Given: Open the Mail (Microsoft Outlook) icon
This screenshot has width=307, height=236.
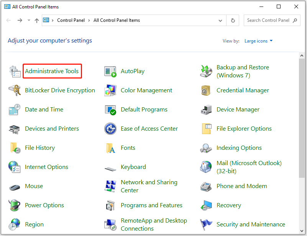Looking at the screenshot, I should pos(206,167).
